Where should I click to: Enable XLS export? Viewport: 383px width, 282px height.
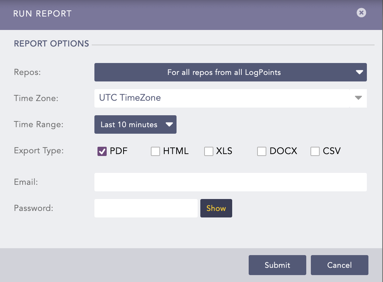(208, 151)
